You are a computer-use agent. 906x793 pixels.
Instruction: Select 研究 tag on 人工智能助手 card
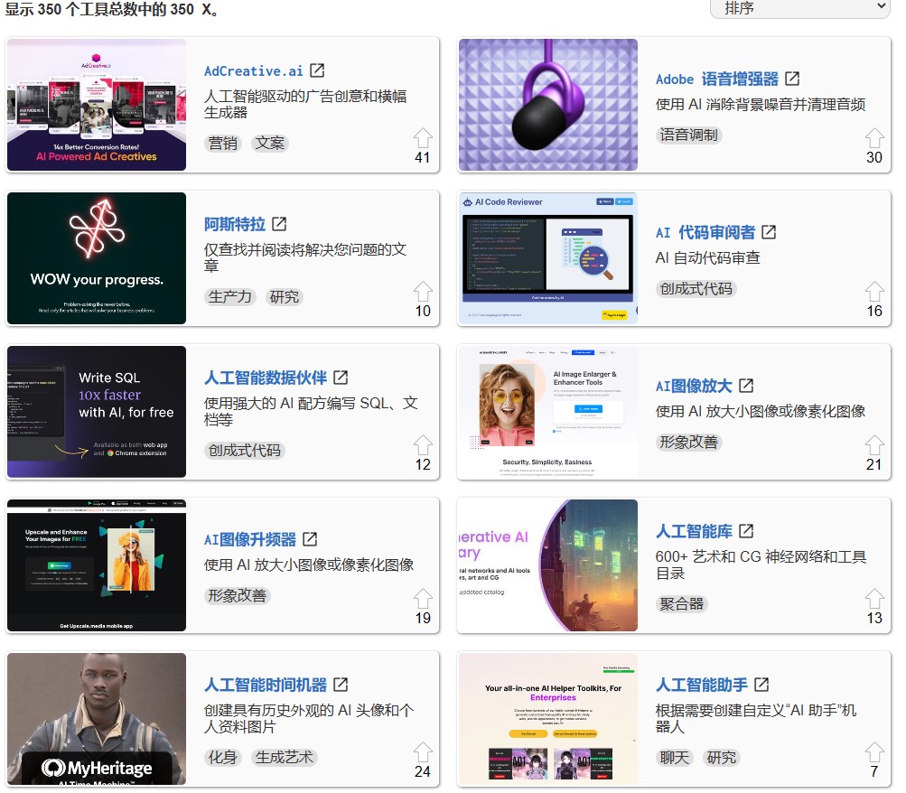pos(722,758)
